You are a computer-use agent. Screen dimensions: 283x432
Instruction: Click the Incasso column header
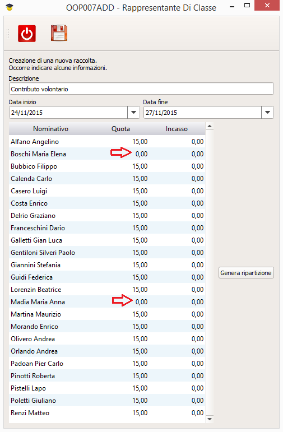tap(177, 129)
